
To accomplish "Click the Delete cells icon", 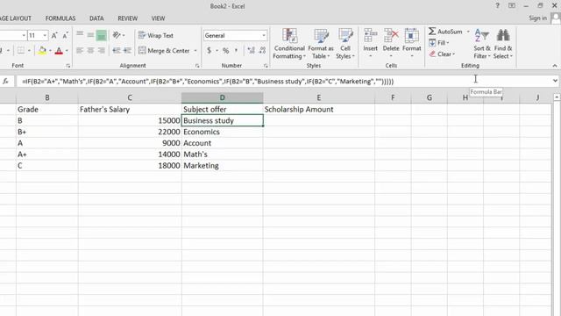I will (391, 35).
